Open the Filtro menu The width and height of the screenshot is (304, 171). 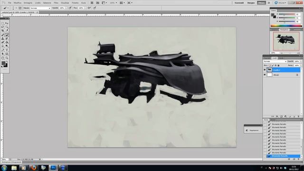pyautogui.click(x=56, y=3)
